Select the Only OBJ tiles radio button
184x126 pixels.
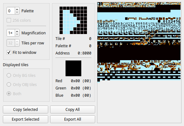click(x=9, y=84)
